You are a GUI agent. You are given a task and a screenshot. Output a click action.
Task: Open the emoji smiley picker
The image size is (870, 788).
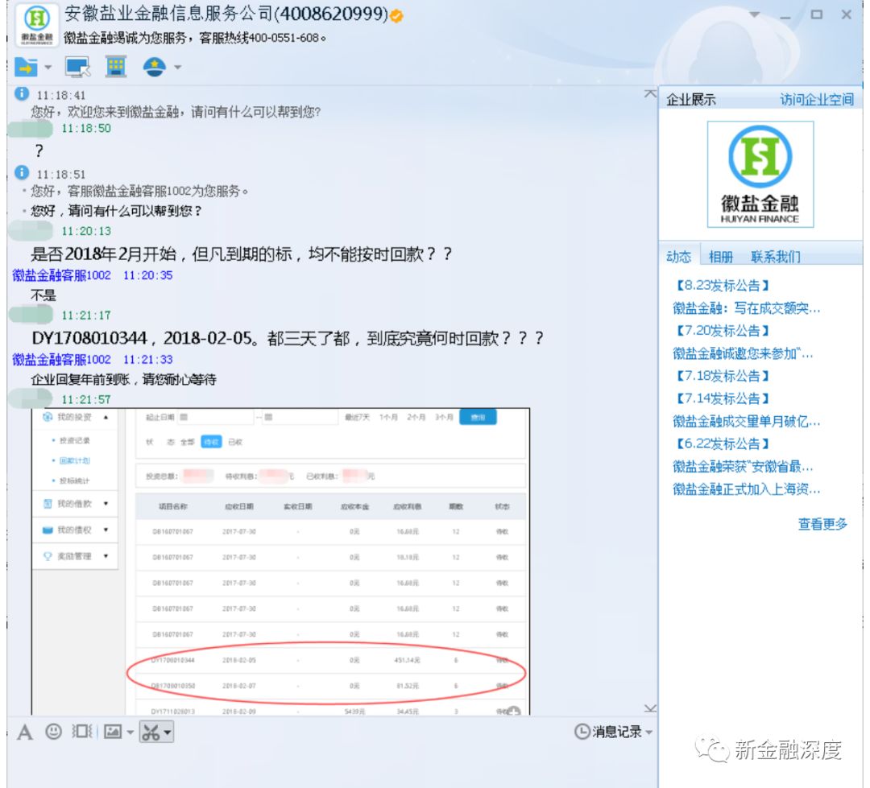(54, 732)
